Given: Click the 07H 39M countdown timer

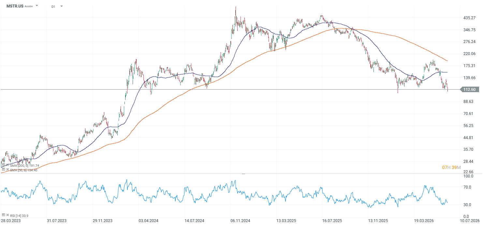Looking at the screenshot, I should (x=451, y=167).
